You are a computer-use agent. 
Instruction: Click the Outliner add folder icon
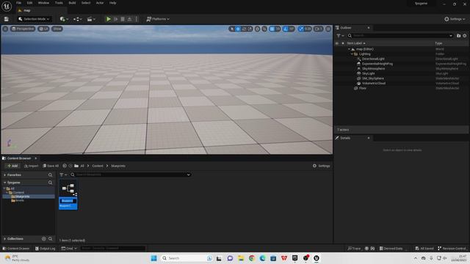[x=458, y=36]
